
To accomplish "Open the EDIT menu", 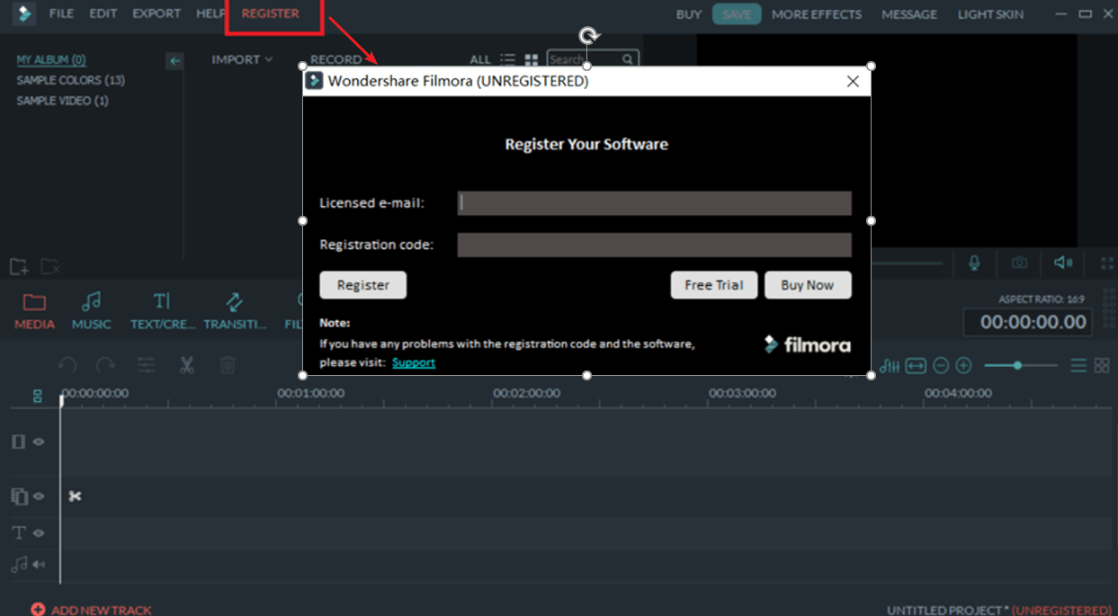I will [103, 13].
